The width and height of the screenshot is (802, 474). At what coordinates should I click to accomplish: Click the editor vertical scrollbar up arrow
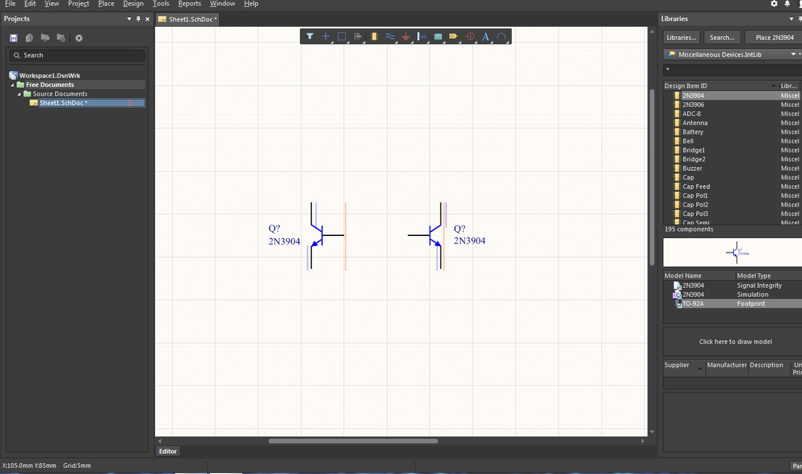tap(652, 31)
